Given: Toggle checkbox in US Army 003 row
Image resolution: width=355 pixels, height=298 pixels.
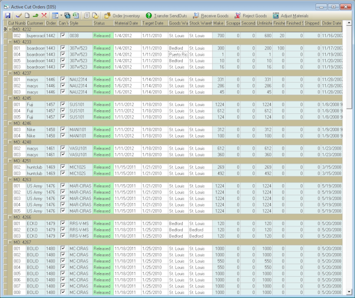Looking at the screenshot, I should coord(63,198).
